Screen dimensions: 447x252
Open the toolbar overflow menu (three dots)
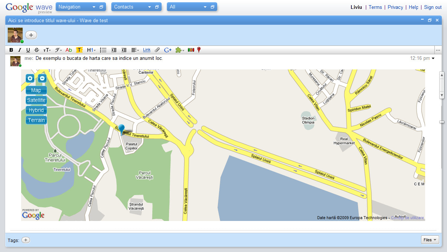click(438, 50)
